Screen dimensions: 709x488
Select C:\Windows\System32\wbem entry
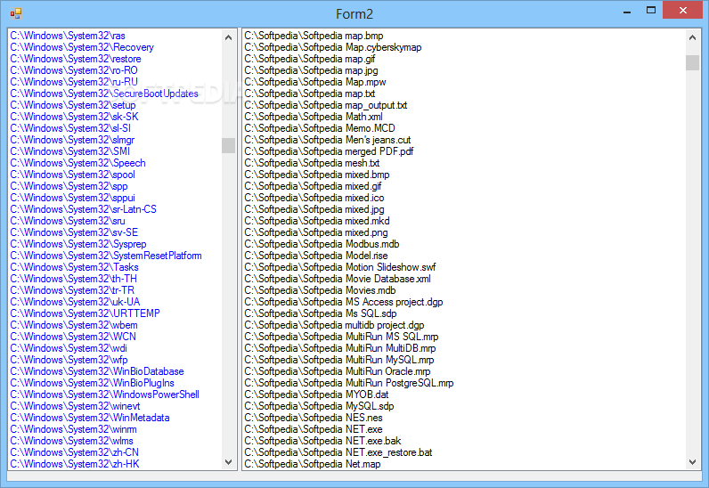[74, 325]
